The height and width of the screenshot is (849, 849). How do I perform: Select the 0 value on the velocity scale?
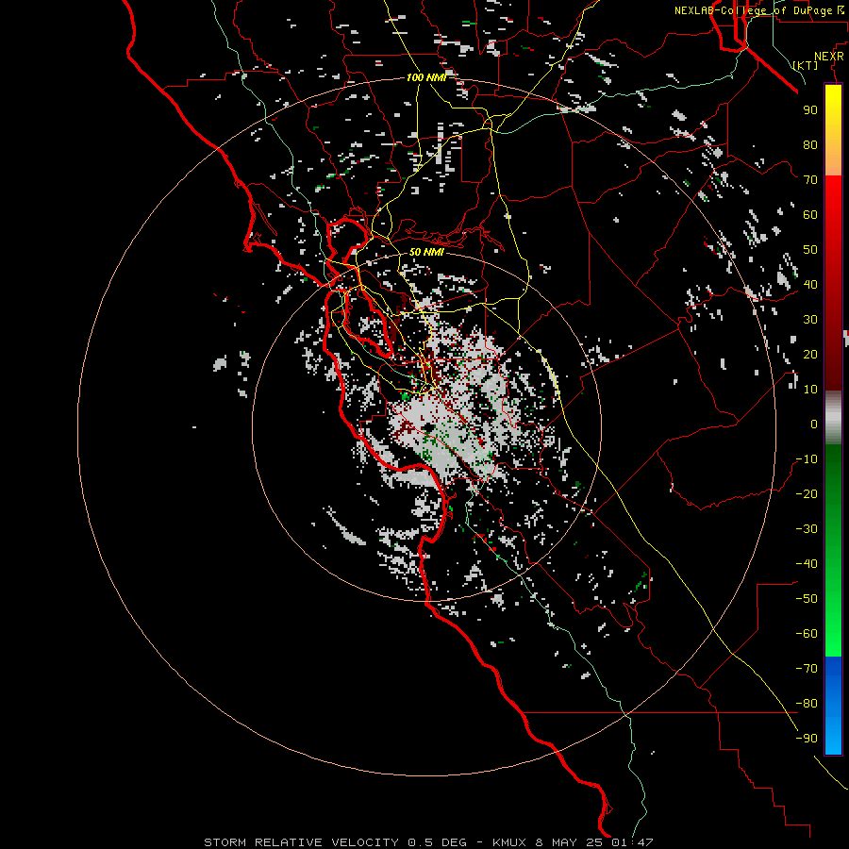pos(814,424)
